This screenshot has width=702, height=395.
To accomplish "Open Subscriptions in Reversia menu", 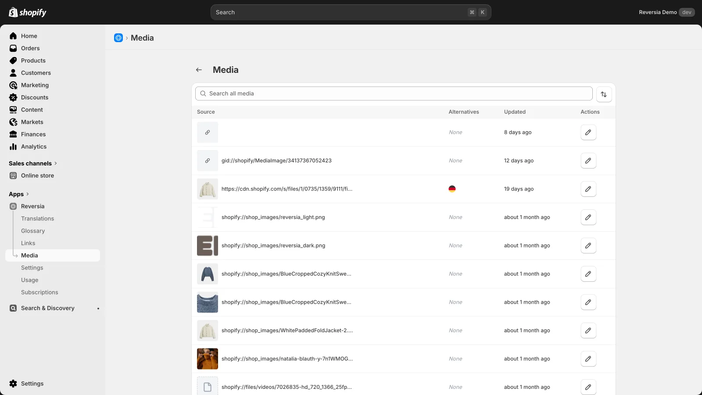I will tap(39, 292).
